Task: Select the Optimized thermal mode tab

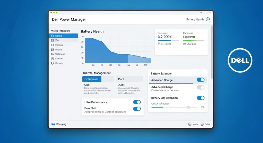Action: click(x=92, y=79)
